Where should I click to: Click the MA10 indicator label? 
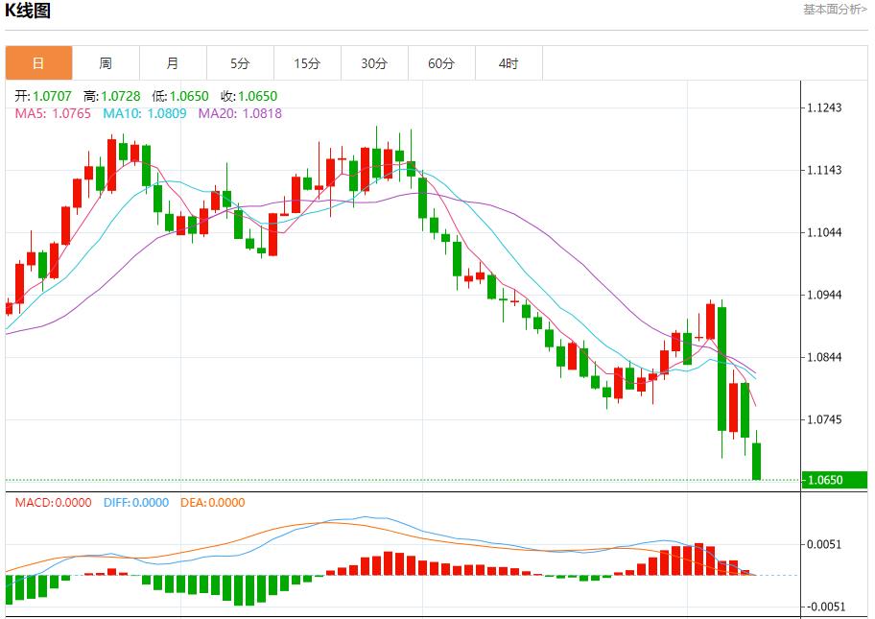[145, 113]
